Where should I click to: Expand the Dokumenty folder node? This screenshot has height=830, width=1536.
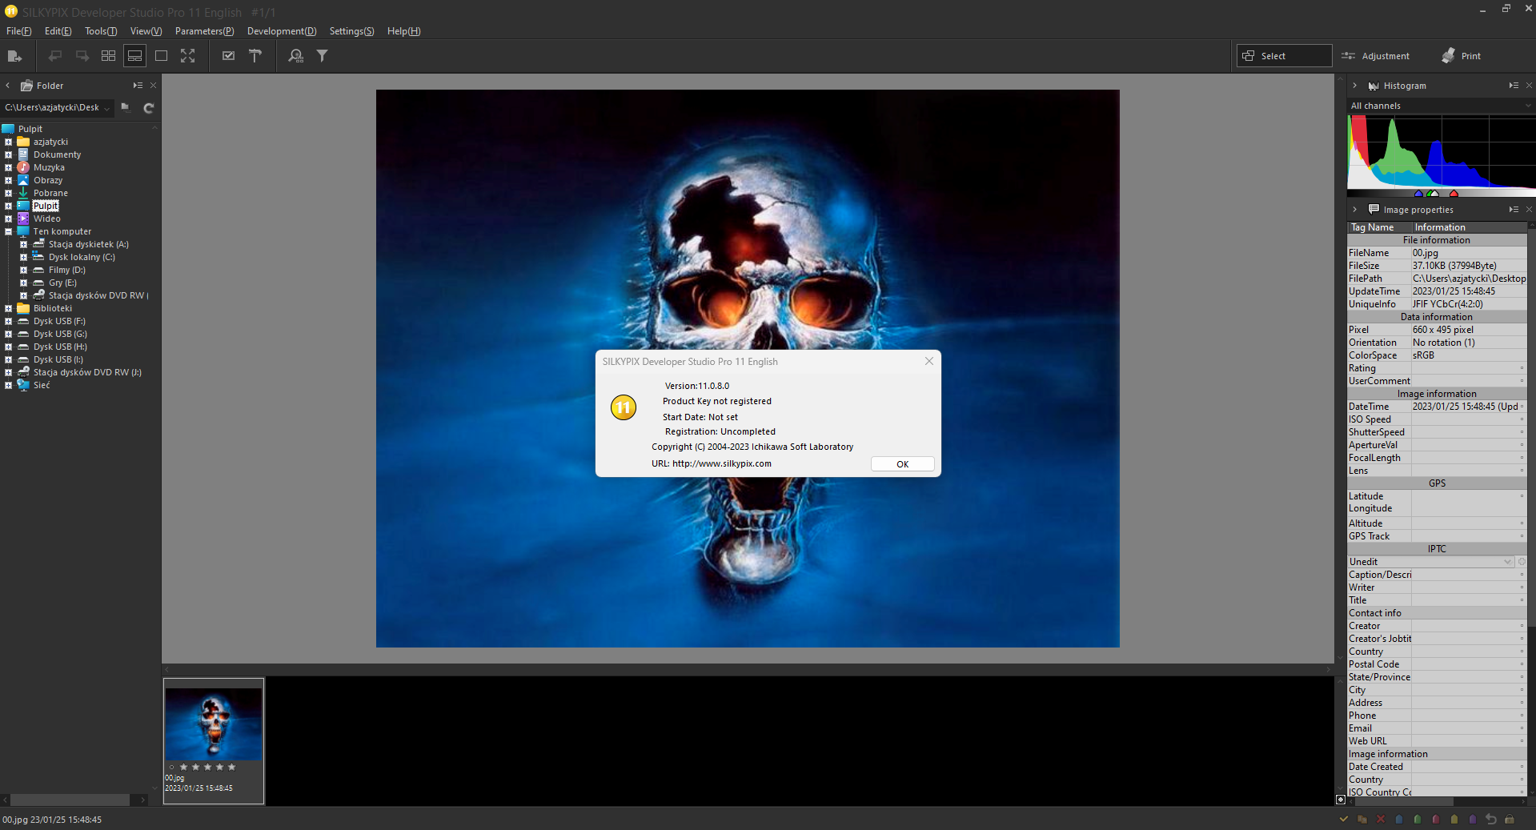pyautogui.click(x=8, y=154)
